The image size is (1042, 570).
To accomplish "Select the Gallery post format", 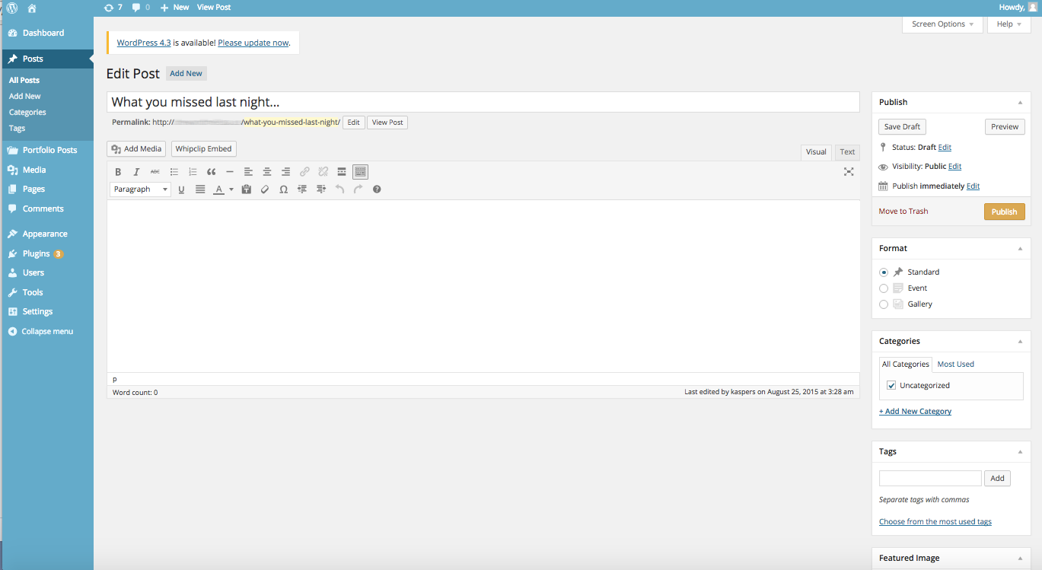I will (x=884, y=304).
